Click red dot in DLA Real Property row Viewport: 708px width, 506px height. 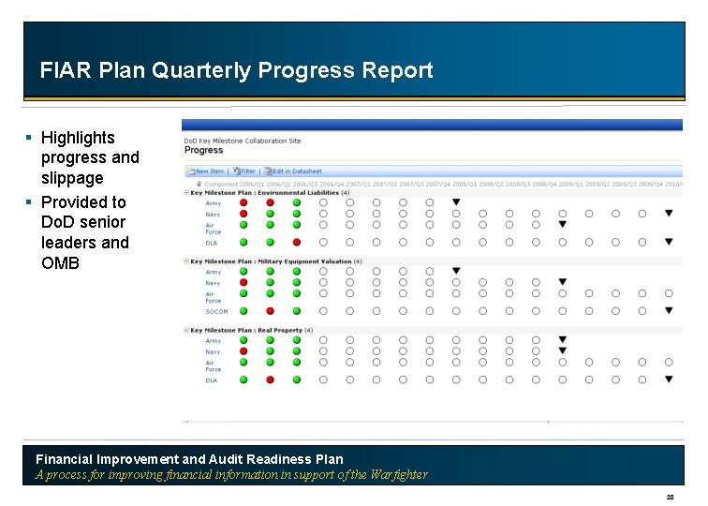click(x=270, y=379)
